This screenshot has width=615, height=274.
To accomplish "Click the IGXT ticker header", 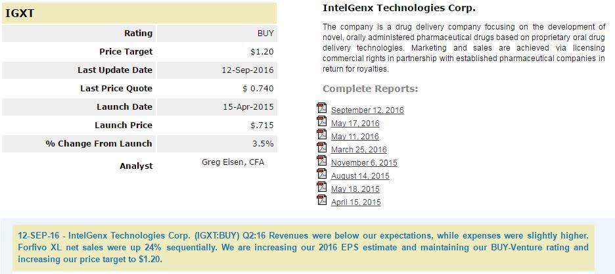I will click(20, 13).
